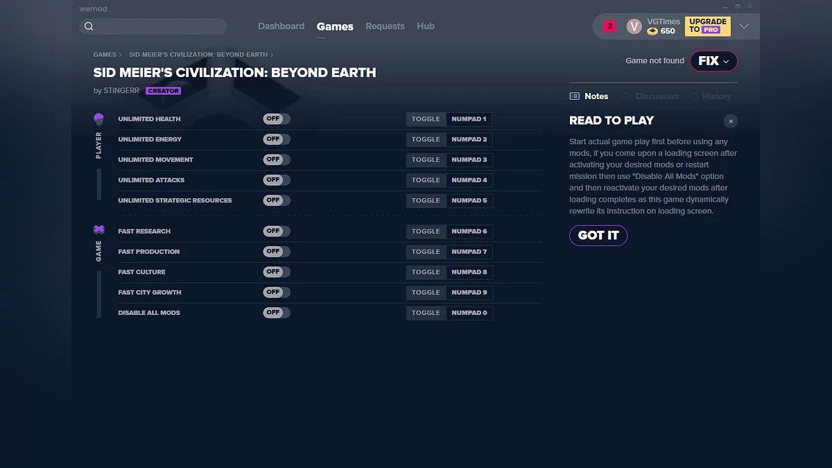
Task: Open the Requests tab
Action: tap(385, 26)
